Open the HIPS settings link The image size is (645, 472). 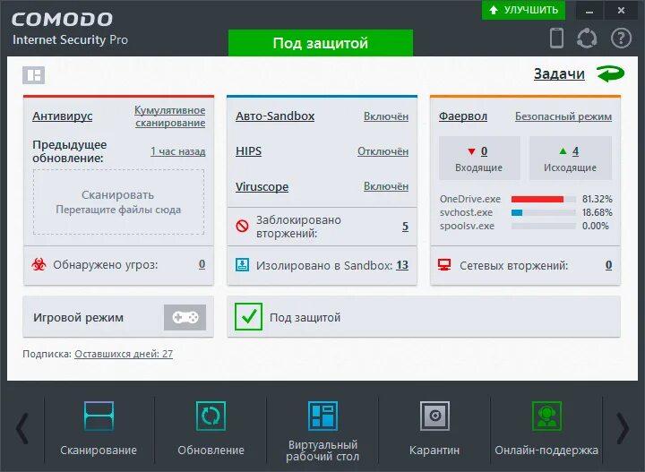pyautogui.click(x=248, y=151)
